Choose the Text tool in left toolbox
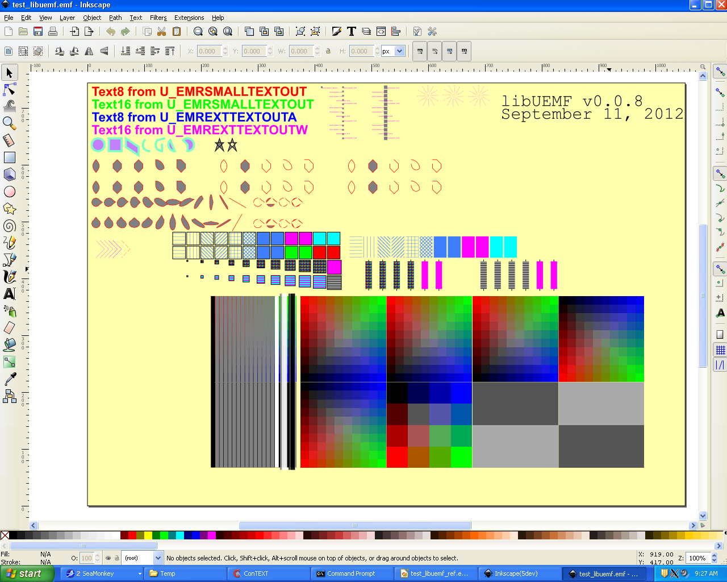Screen dimensions: 727x582 (x=9, y=294)
